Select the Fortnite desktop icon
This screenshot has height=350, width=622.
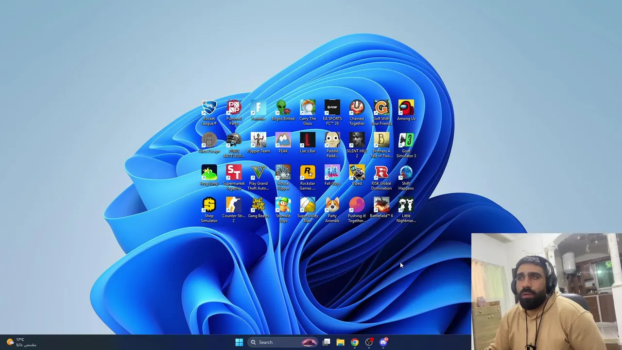point(259,110)
